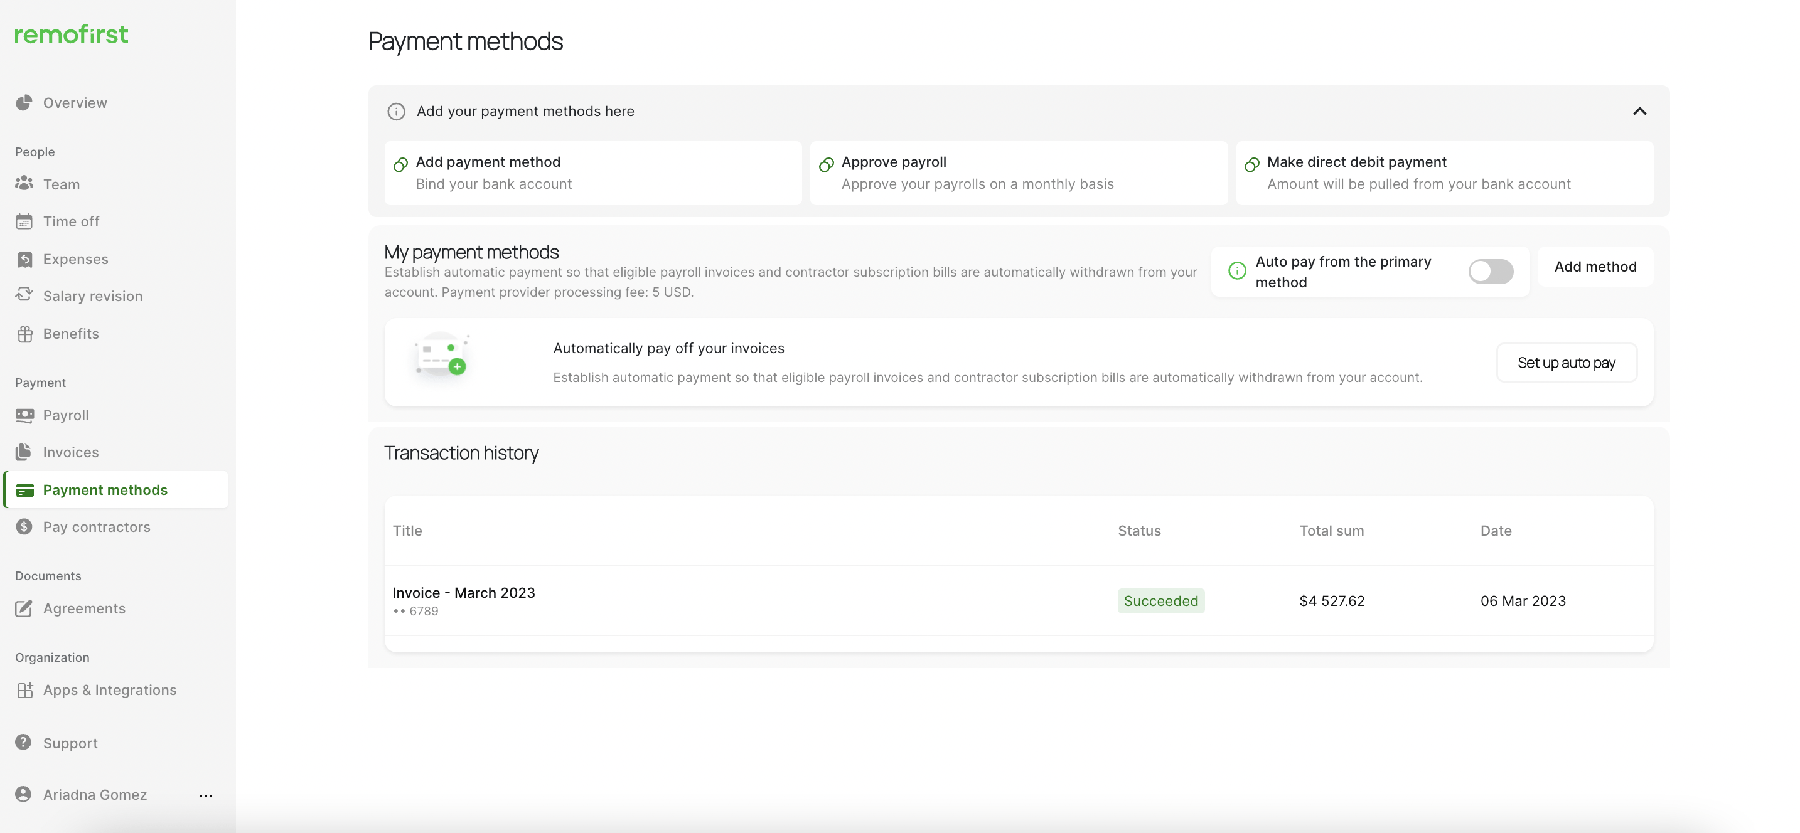Click the auto pay info circle icon
Viewport: 1800px width, 833px height.
pyautogui.click(x=1237, y=271)
